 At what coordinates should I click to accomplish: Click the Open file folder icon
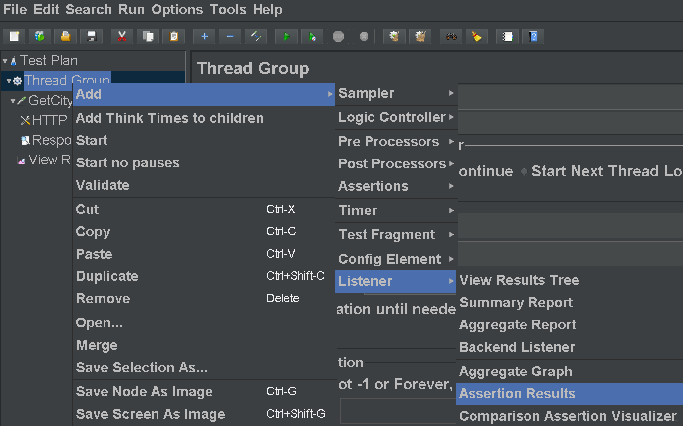point(65,36)
